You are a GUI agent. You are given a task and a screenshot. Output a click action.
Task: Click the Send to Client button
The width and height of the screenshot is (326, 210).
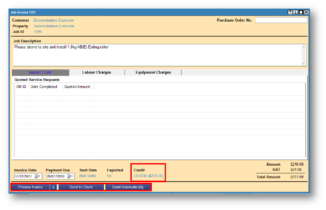coord(81,187)
